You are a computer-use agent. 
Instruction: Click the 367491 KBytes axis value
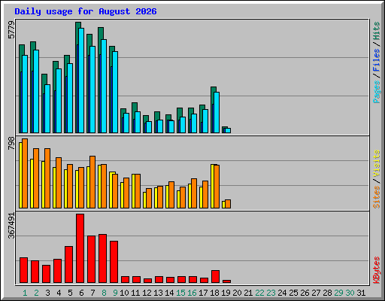11,226
